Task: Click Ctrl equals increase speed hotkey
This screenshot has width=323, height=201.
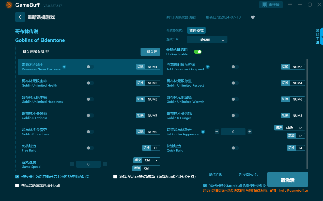Action: pos(146,168)
